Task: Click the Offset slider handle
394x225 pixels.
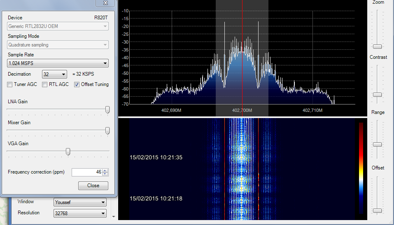Action: (x=377, y=210)
